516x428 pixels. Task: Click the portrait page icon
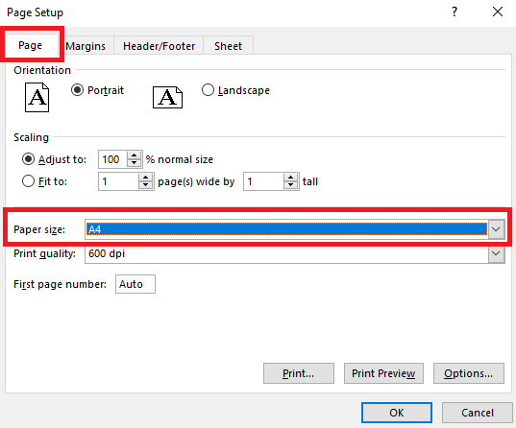[37, 97]
